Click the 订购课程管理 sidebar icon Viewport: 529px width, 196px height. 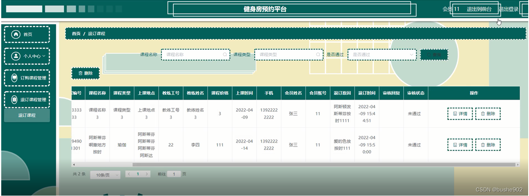pos(14,78)
